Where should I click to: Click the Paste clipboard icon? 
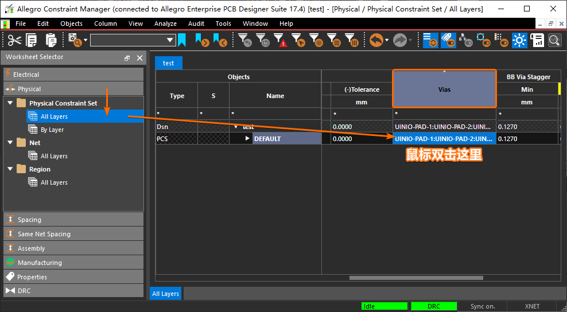point(51,40)
